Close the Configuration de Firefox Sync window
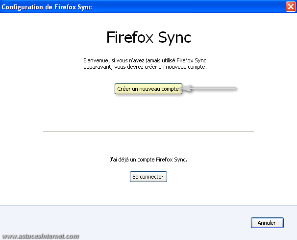297x240 pixels. click(x=291, y=7)
